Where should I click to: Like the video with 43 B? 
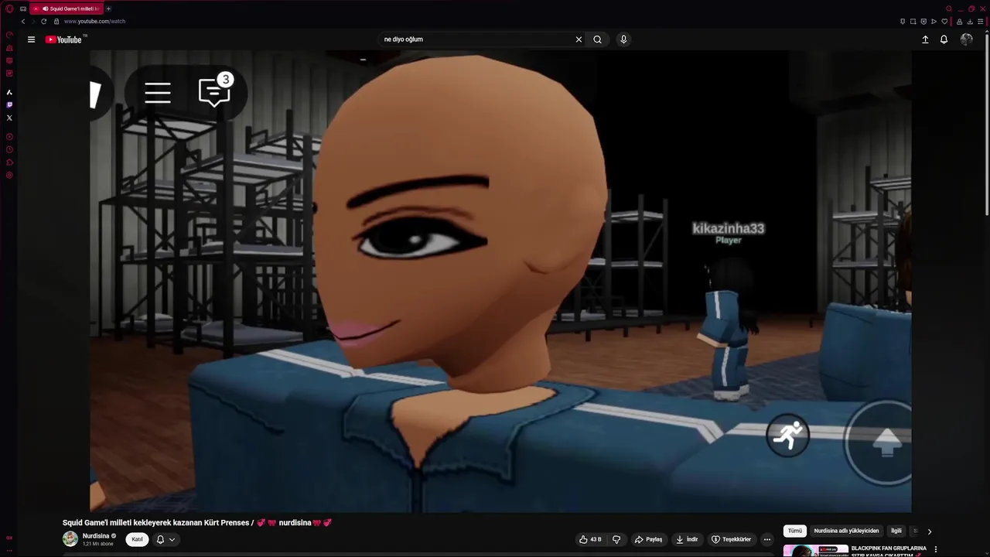(x=590, y=539)
